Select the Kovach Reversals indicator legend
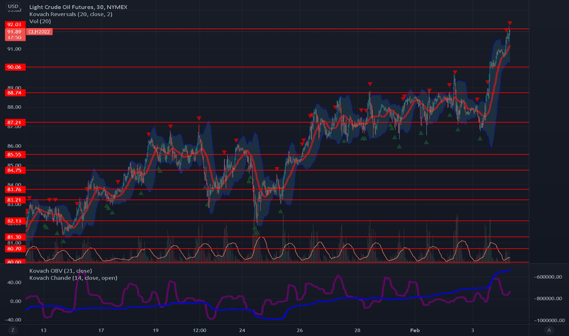Viewport: 569px width, 336px height. (x=71, y=14)
